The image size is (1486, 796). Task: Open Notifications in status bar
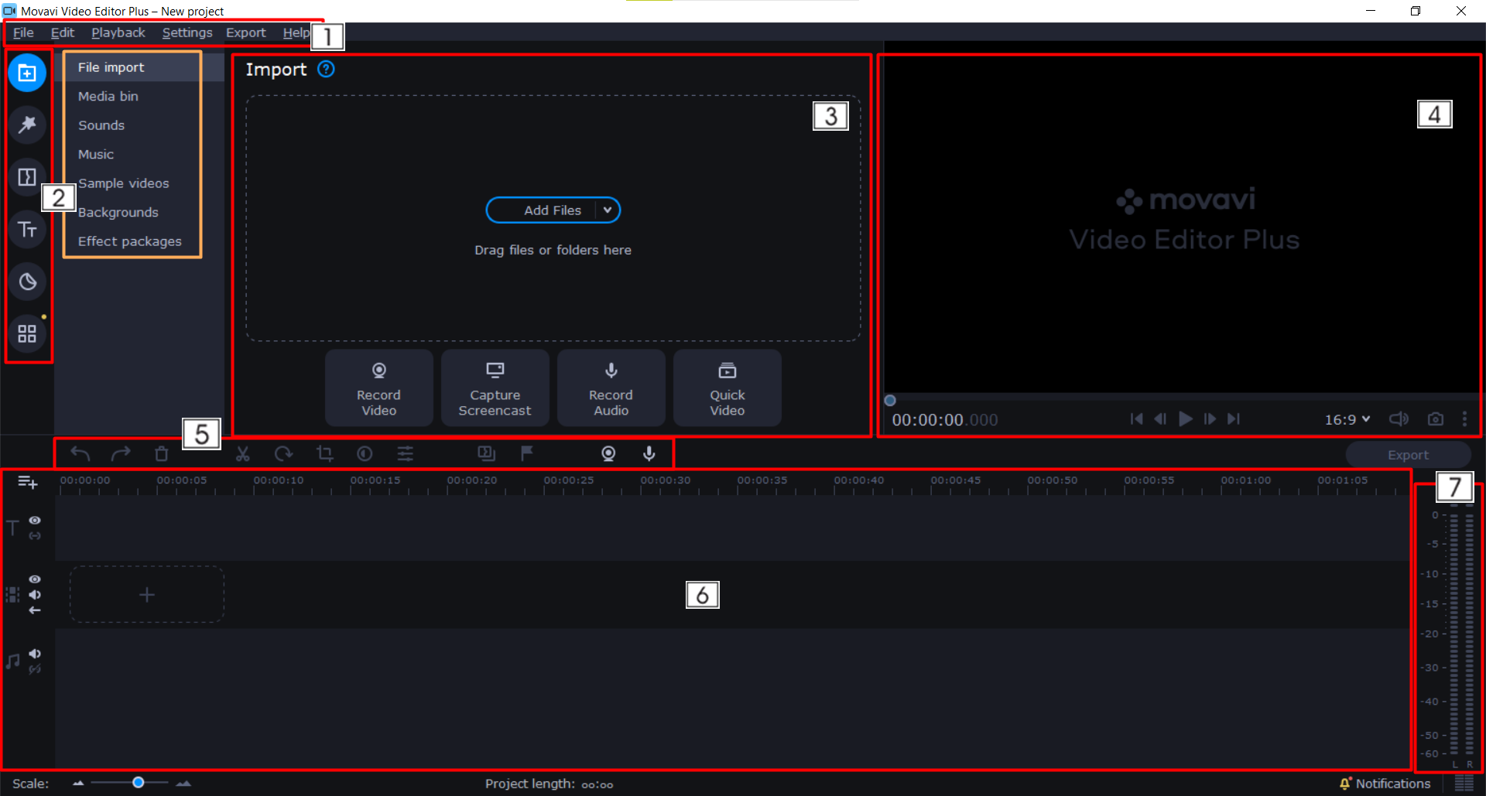point(1385,784)
